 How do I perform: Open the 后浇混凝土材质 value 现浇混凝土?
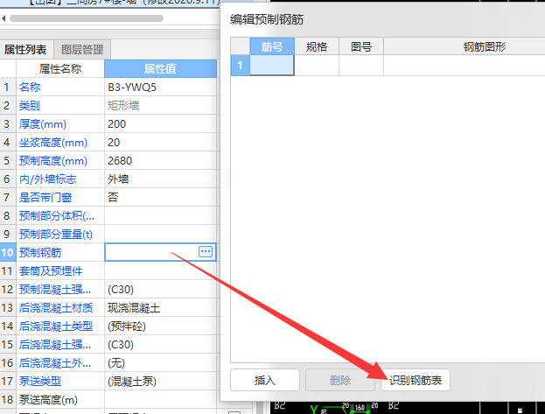coord(159,307)
